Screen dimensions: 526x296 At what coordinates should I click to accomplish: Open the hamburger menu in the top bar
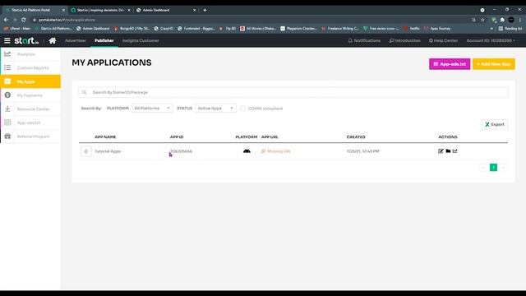click(7, 40)
